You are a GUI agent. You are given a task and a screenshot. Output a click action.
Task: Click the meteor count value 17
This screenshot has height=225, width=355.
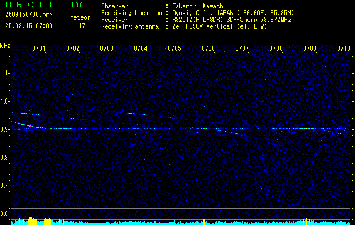tap(82, 26)
